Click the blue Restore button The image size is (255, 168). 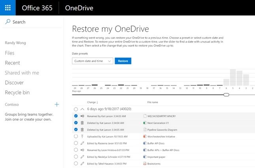(x=123, y=61)
